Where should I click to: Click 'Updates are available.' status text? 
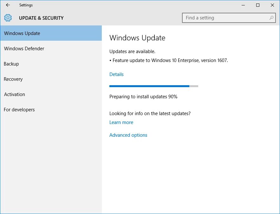(132, 52)
